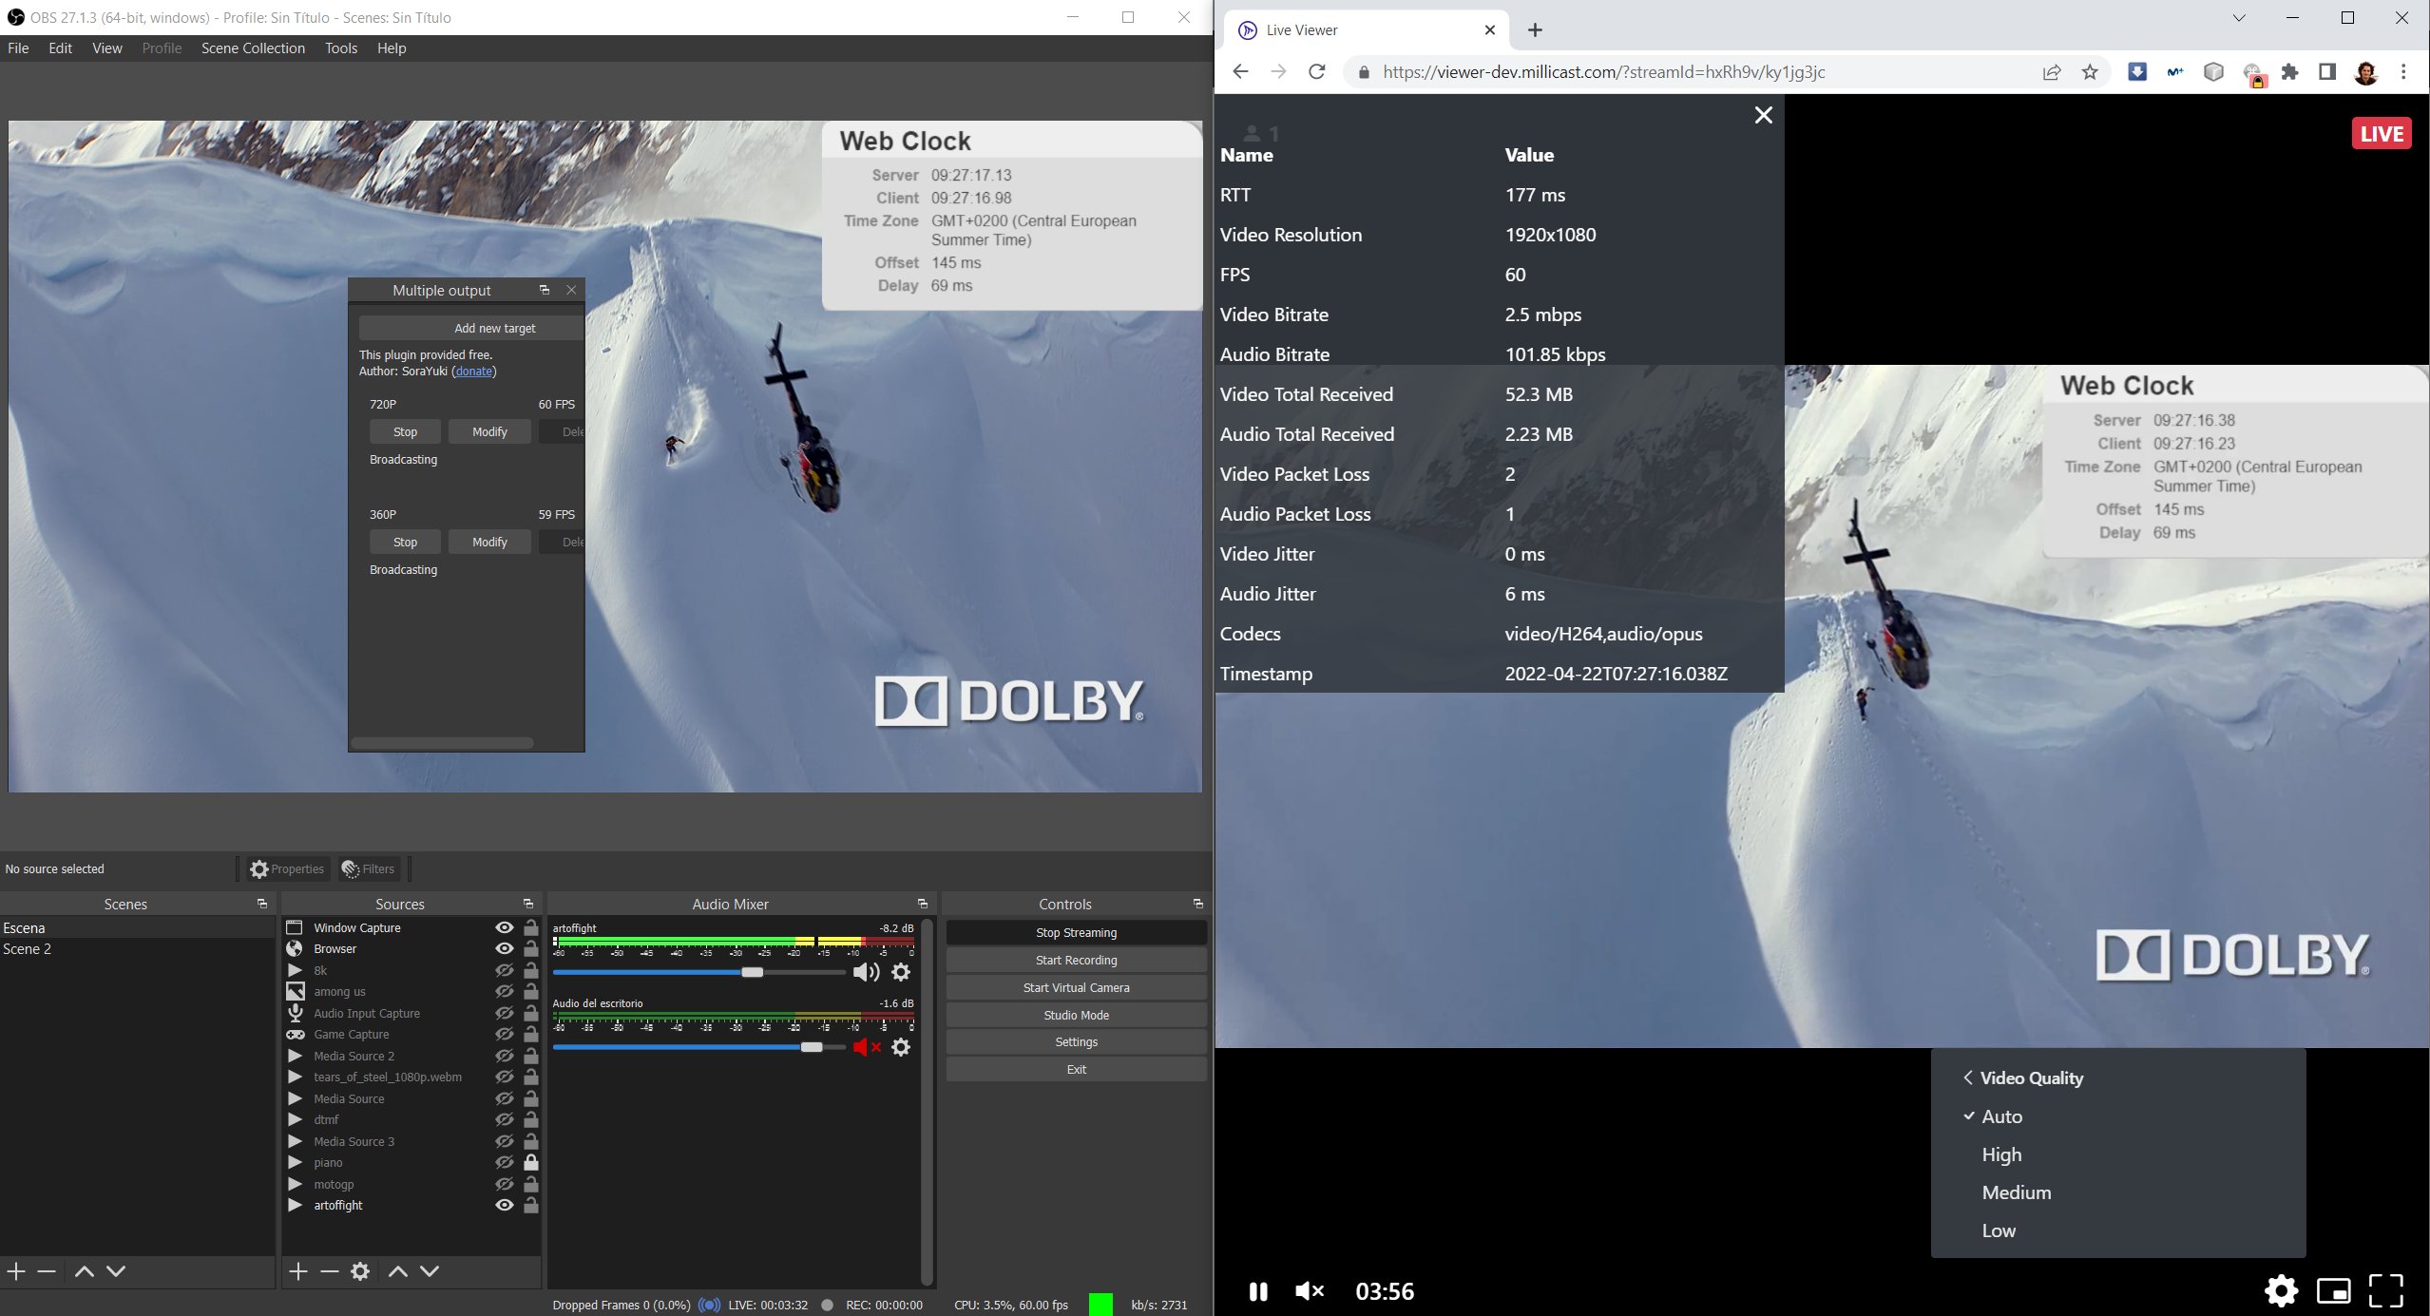Screen dimensions: 2430x1316
Task: Click the donate link
Action: click(x=474, y=372)
